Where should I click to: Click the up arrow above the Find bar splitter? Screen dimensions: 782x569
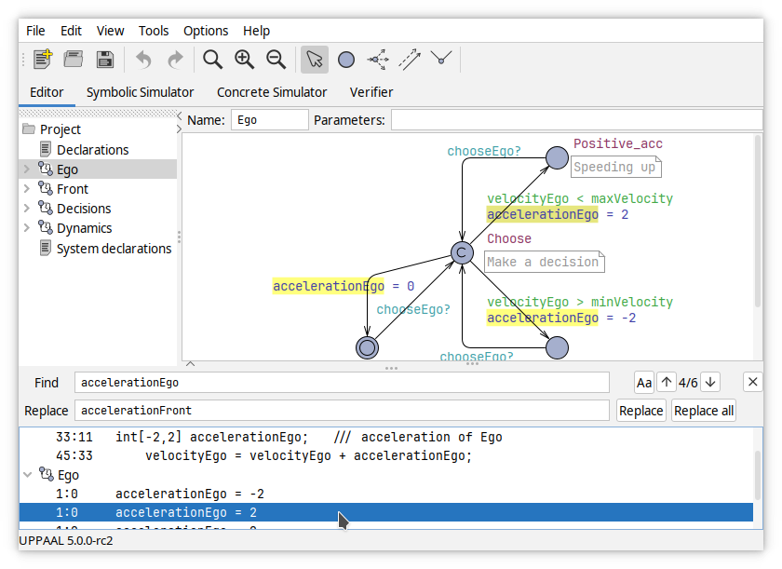(190, 364)
